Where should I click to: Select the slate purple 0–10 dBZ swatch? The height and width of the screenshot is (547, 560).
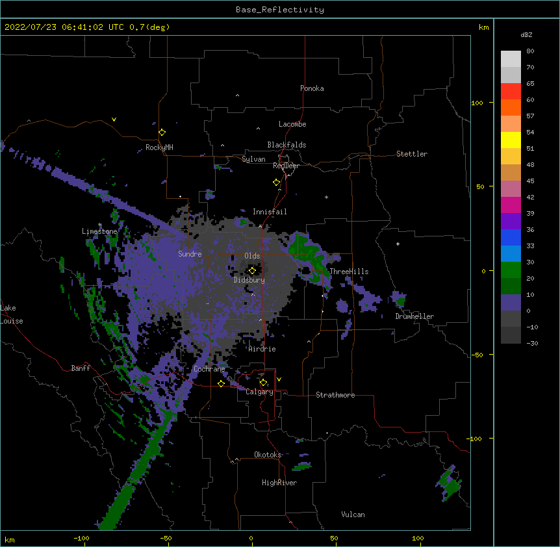pyautogui.click(x=511, y=303)
